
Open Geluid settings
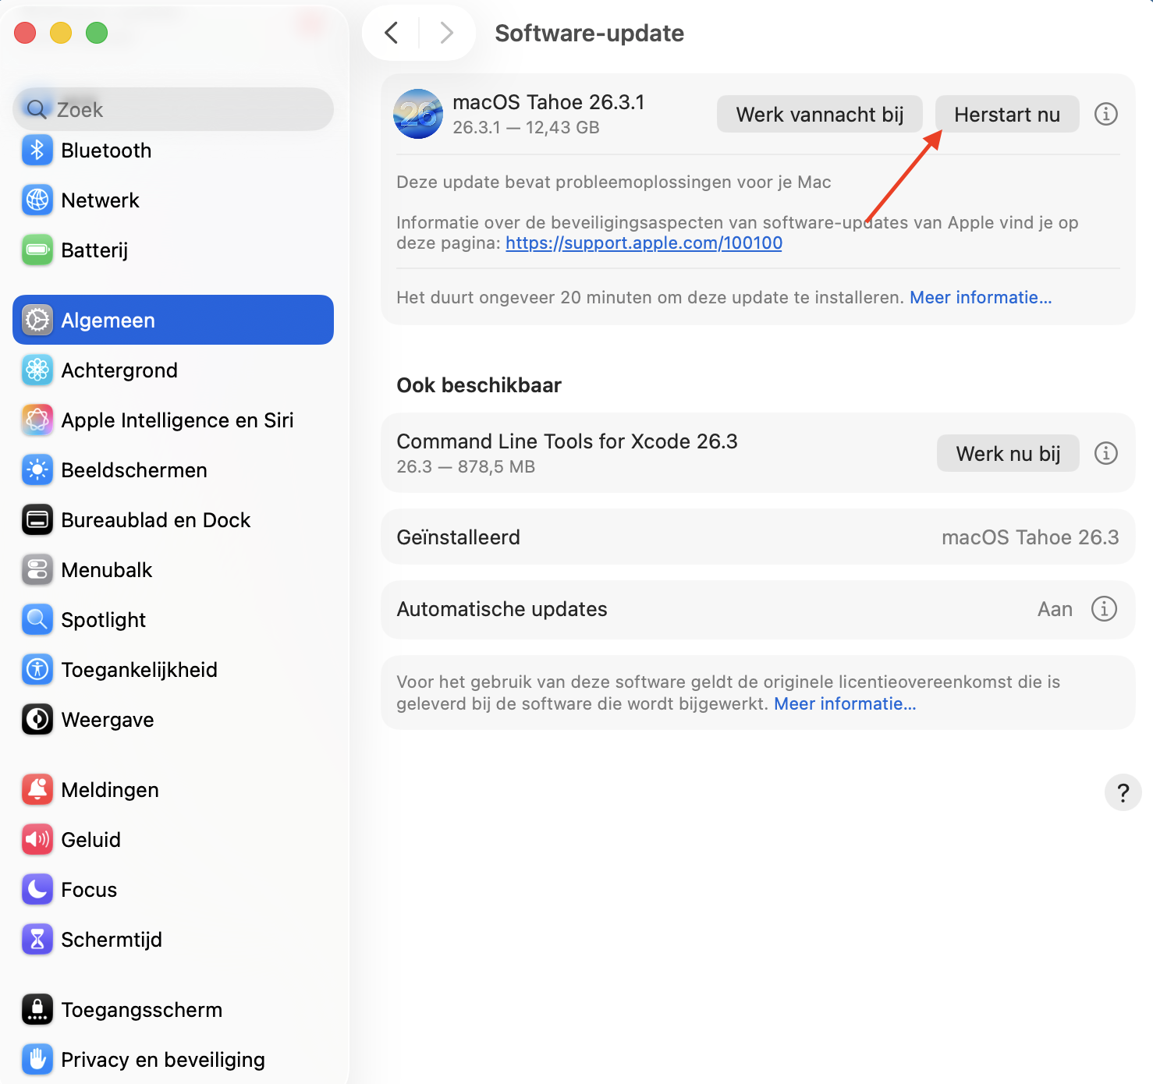coord(90,839)
